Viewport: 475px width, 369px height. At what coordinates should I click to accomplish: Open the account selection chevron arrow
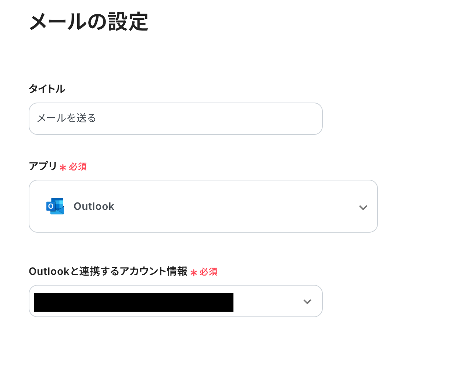(x=307, y=301)
